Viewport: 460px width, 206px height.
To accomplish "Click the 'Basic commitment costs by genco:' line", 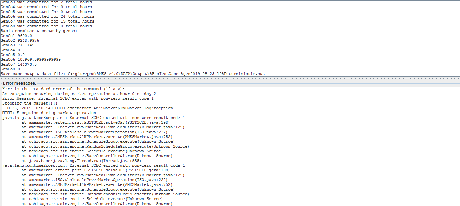I will point(39,31).
